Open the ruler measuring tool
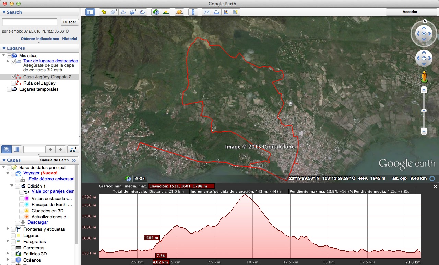 coord(193,12)
